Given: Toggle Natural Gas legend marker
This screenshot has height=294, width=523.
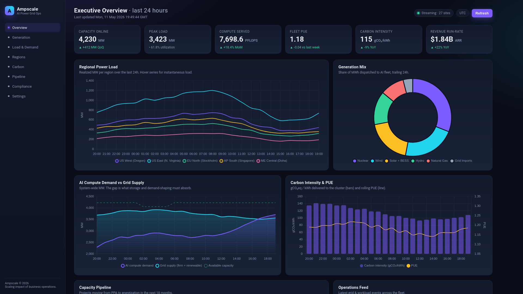Looking at the screenshot, I should [428, 161].
